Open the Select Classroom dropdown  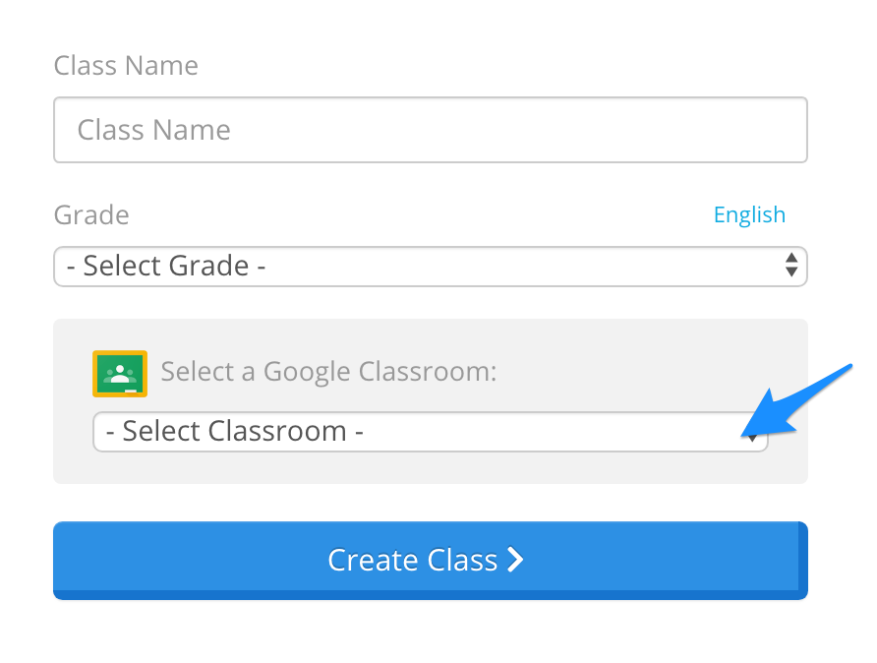(430, 432)
